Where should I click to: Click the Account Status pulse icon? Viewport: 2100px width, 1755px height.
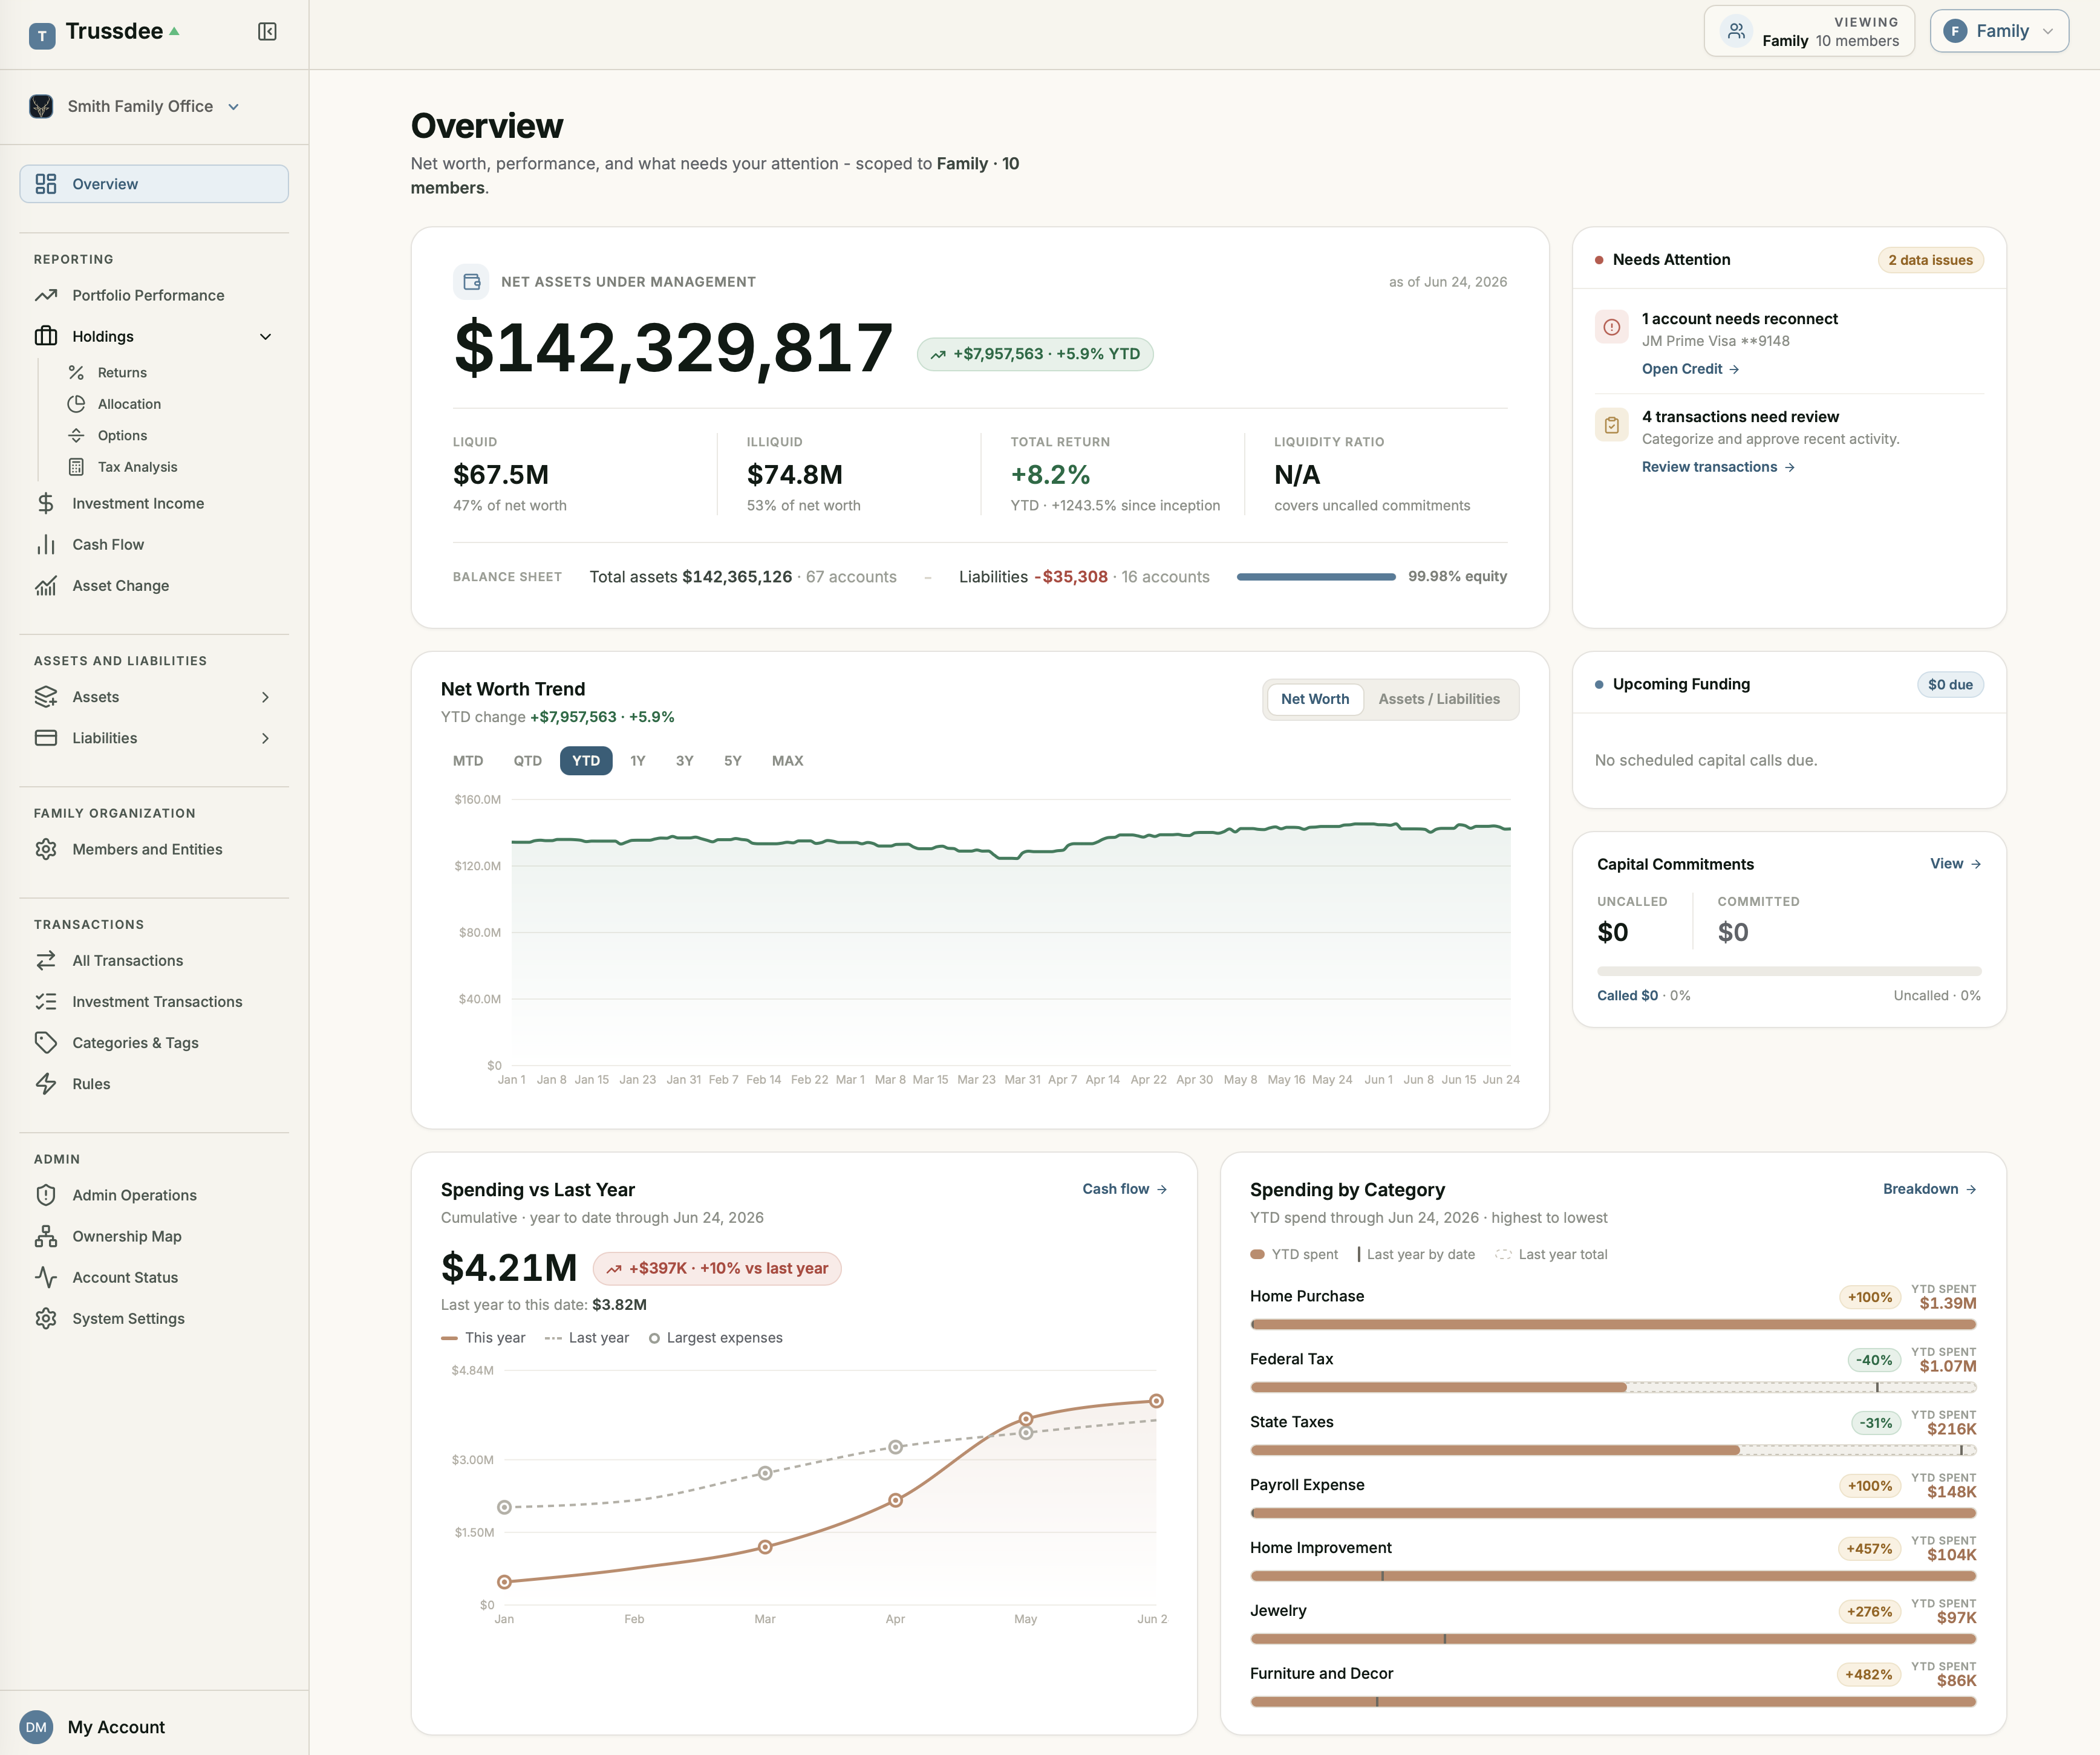[x=46, y=1277]
